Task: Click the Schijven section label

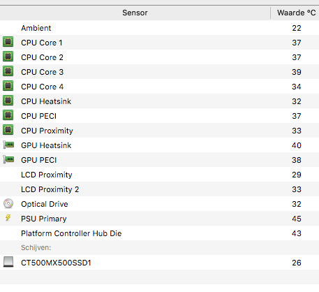Action: 36,247
